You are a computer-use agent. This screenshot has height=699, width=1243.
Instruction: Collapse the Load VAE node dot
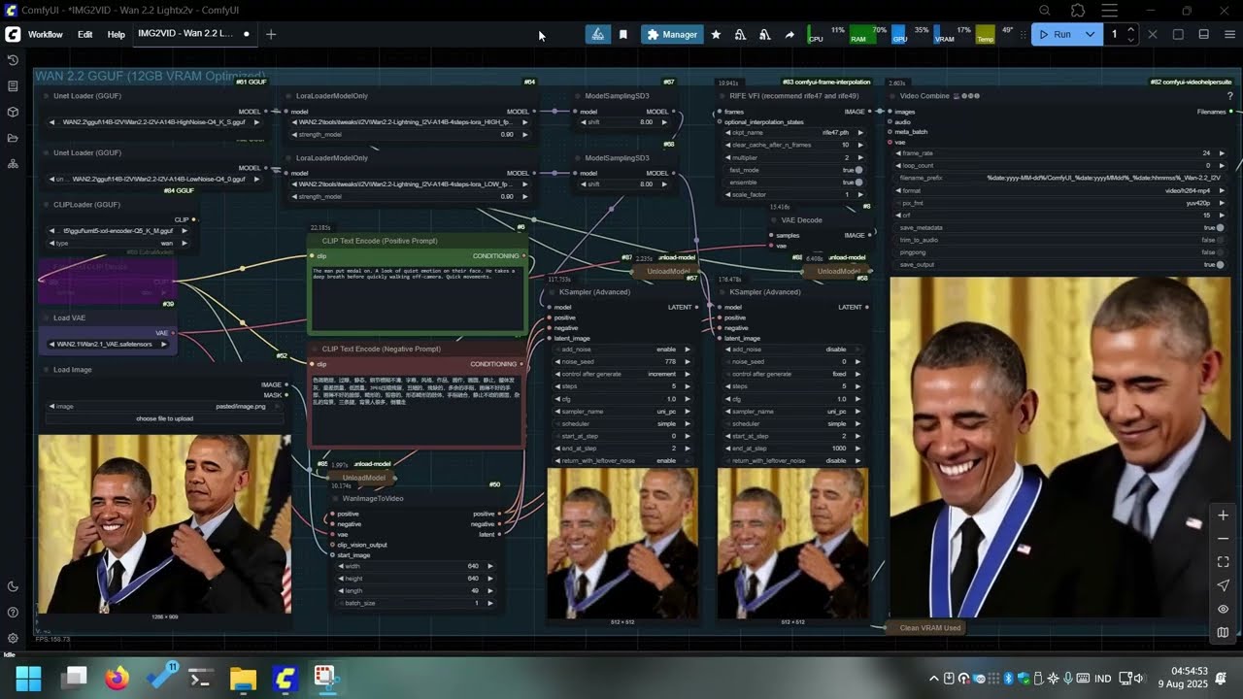[46, 317]
